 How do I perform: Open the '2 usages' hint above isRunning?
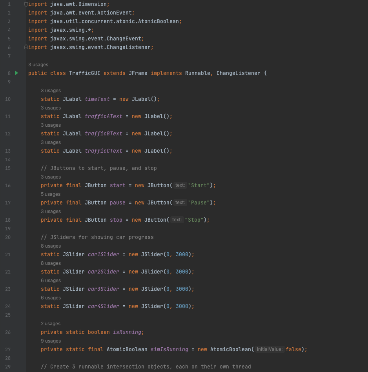pos(51,324)
